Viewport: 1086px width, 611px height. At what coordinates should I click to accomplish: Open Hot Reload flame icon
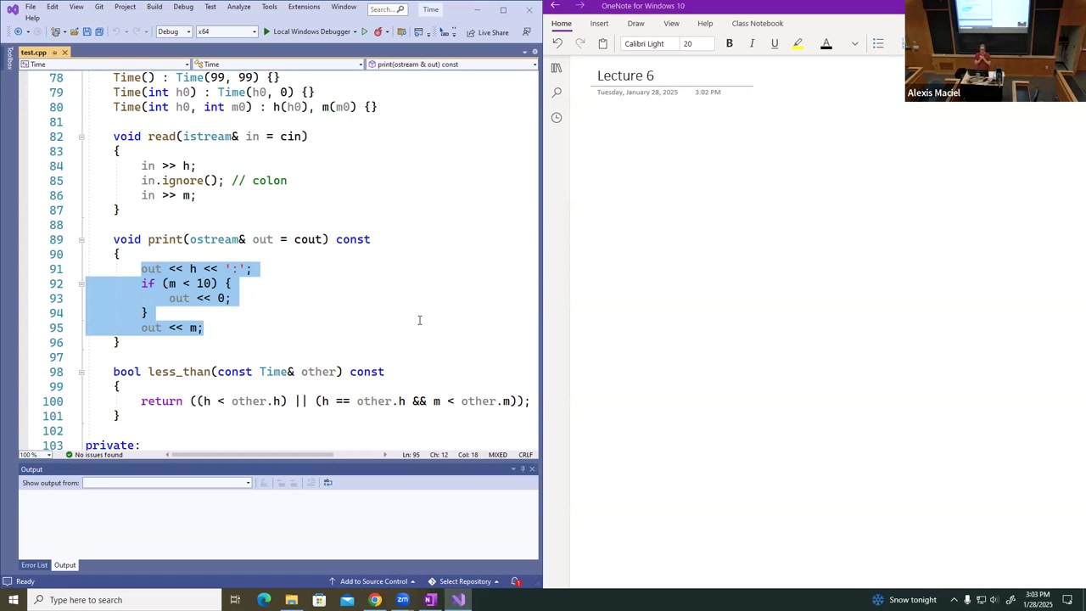(378, 32)
